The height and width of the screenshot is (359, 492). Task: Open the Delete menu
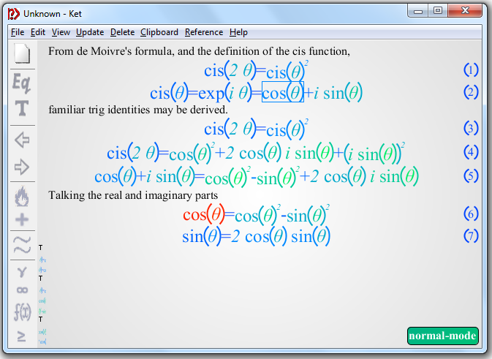(122, 32)
